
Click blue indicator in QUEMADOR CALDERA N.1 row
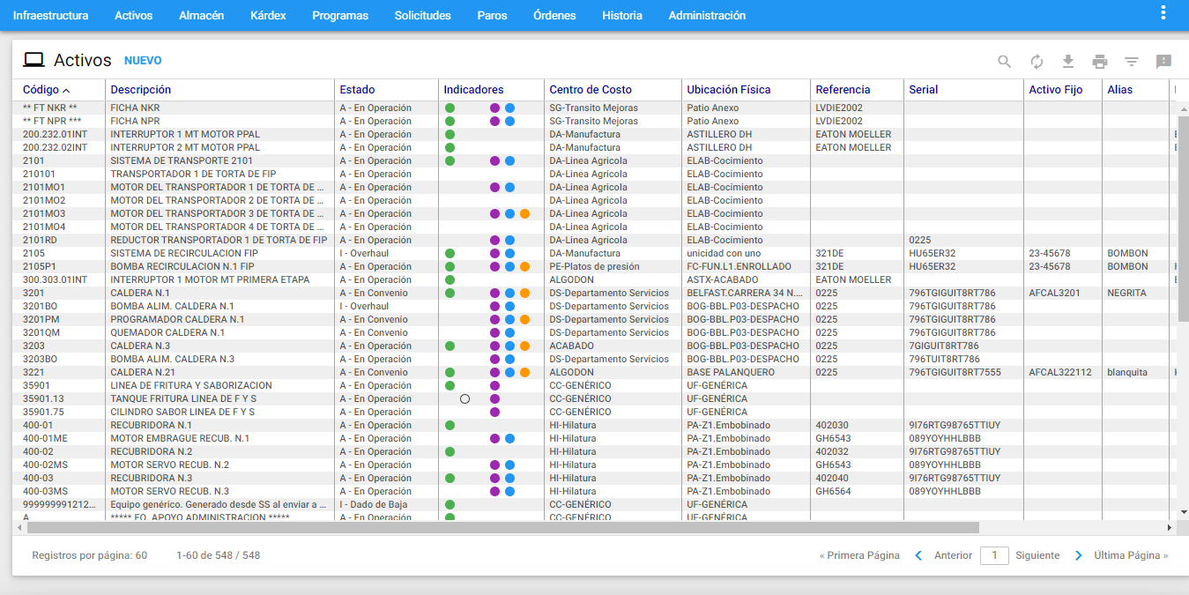pyautogui.click(x=509, y=332)
